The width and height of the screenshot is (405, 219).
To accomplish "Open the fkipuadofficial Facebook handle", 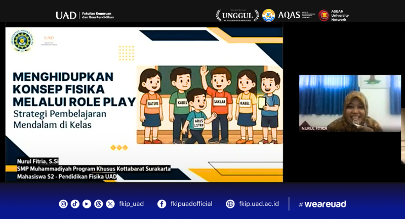I will [191, 204].
